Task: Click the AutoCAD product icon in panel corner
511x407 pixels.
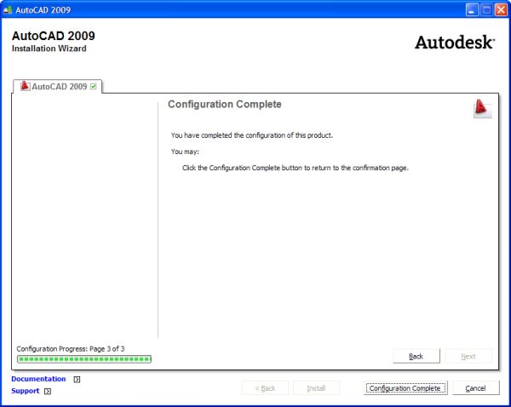Action: (483, 108)
